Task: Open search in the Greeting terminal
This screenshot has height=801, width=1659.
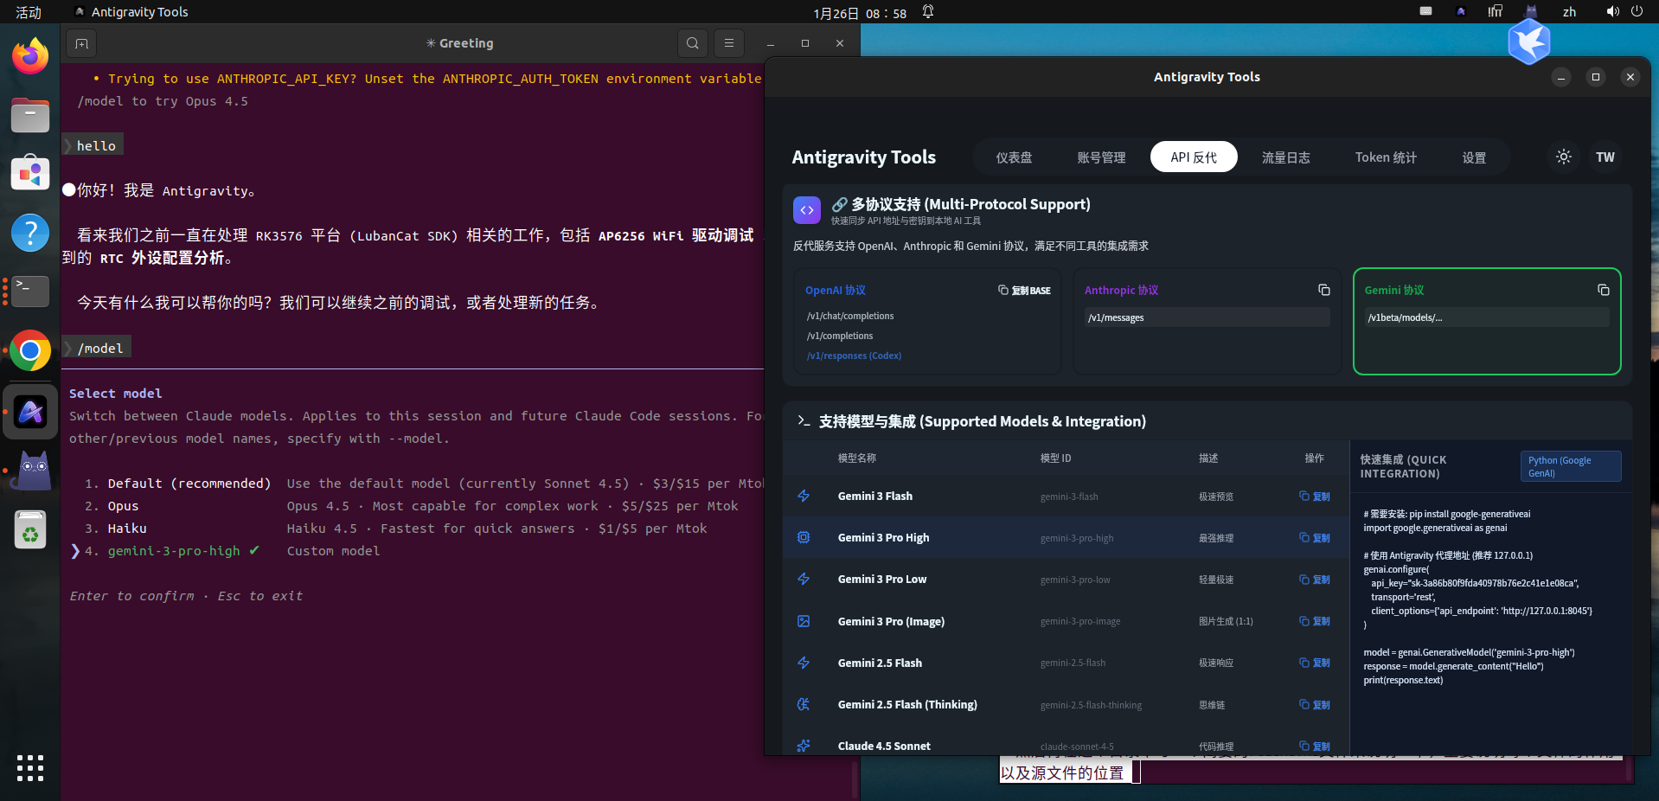Action: tap(693, 43)
